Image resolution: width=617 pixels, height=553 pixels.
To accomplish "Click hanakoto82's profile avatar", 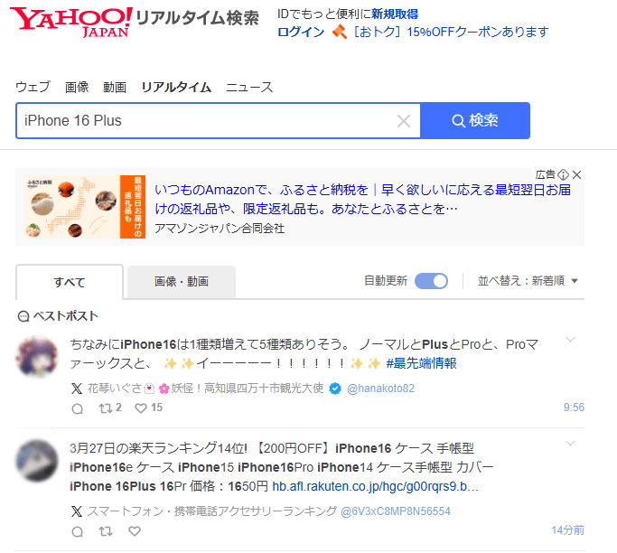I will tap(37, 357).
